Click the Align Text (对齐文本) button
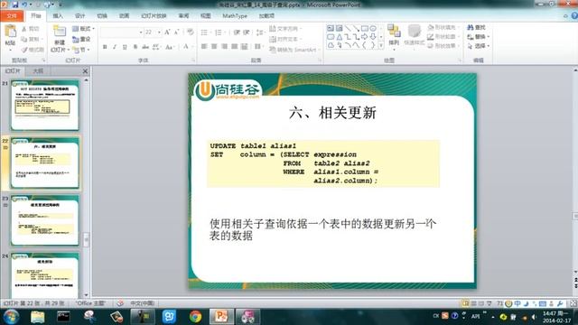The image size is (578, 325). [285, 39]
